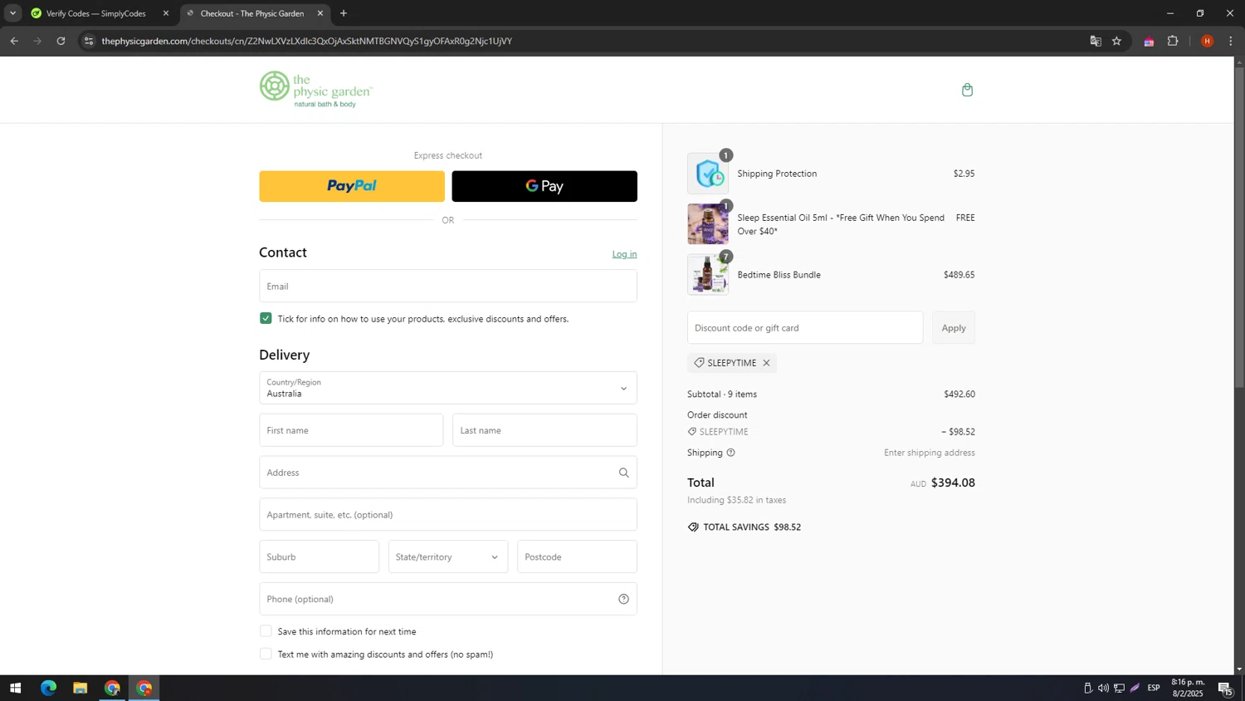Click the TOTAL SAVINGS $98.52 text
This screenshot has width=1245, height=701.
(x=752, y=527)
